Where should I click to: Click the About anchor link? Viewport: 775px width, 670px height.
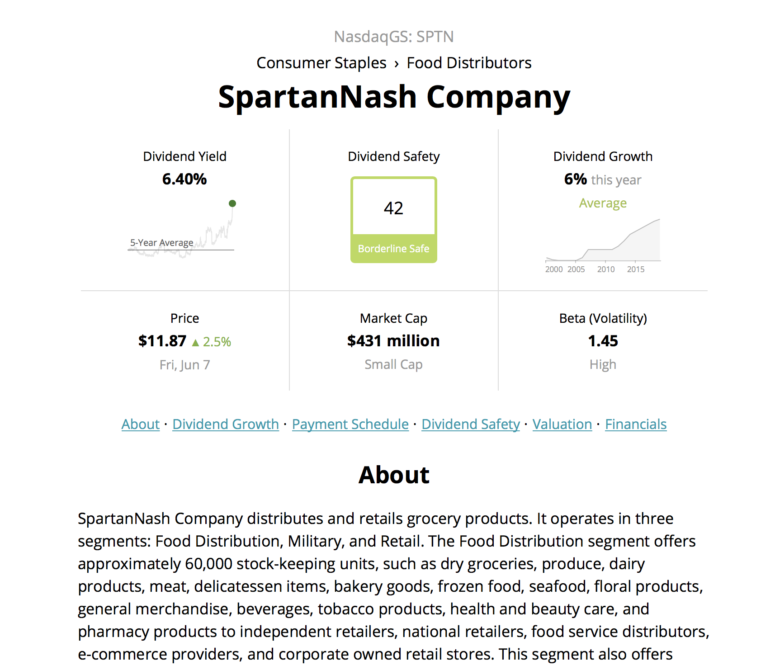click(x=140, y=424)
